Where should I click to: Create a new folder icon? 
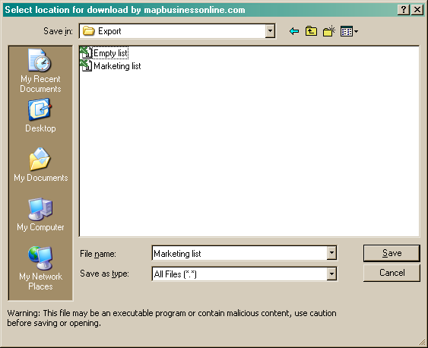[329, 31]
